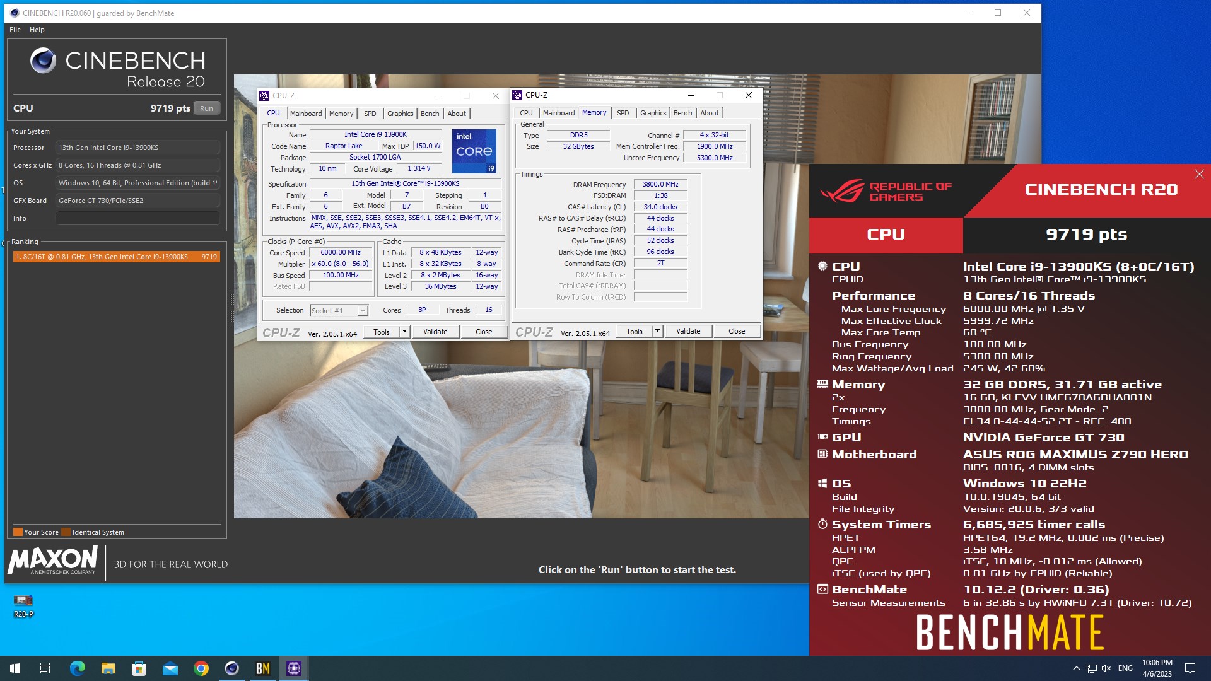Screen dimensions: 1211x681
Task: Switch to CPU-Z in the taskbar
Action: (294, 668)
